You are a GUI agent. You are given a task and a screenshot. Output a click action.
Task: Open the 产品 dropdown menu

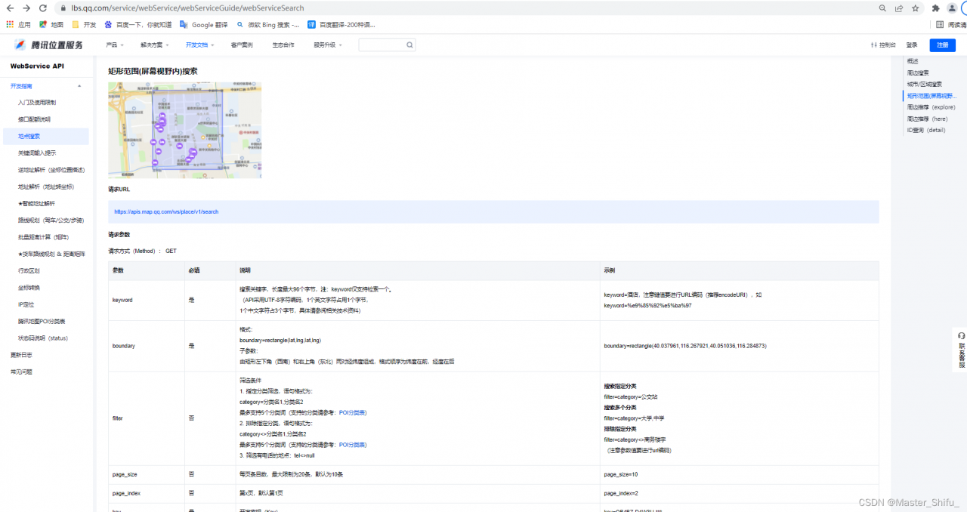115,45
